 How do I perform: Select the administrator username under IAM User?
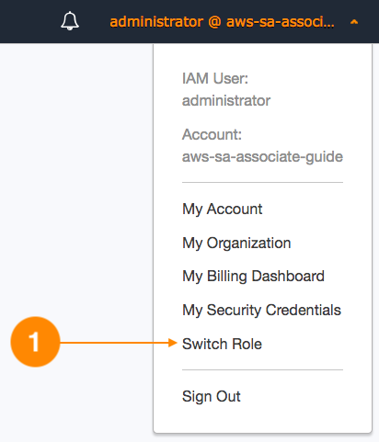(226, 101)
